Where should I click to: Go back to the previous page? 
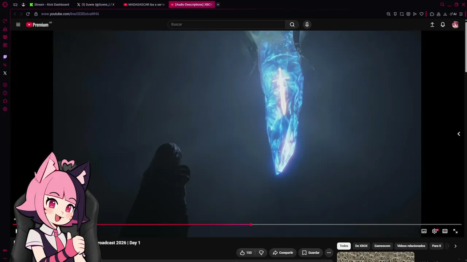tap(15, 14)
